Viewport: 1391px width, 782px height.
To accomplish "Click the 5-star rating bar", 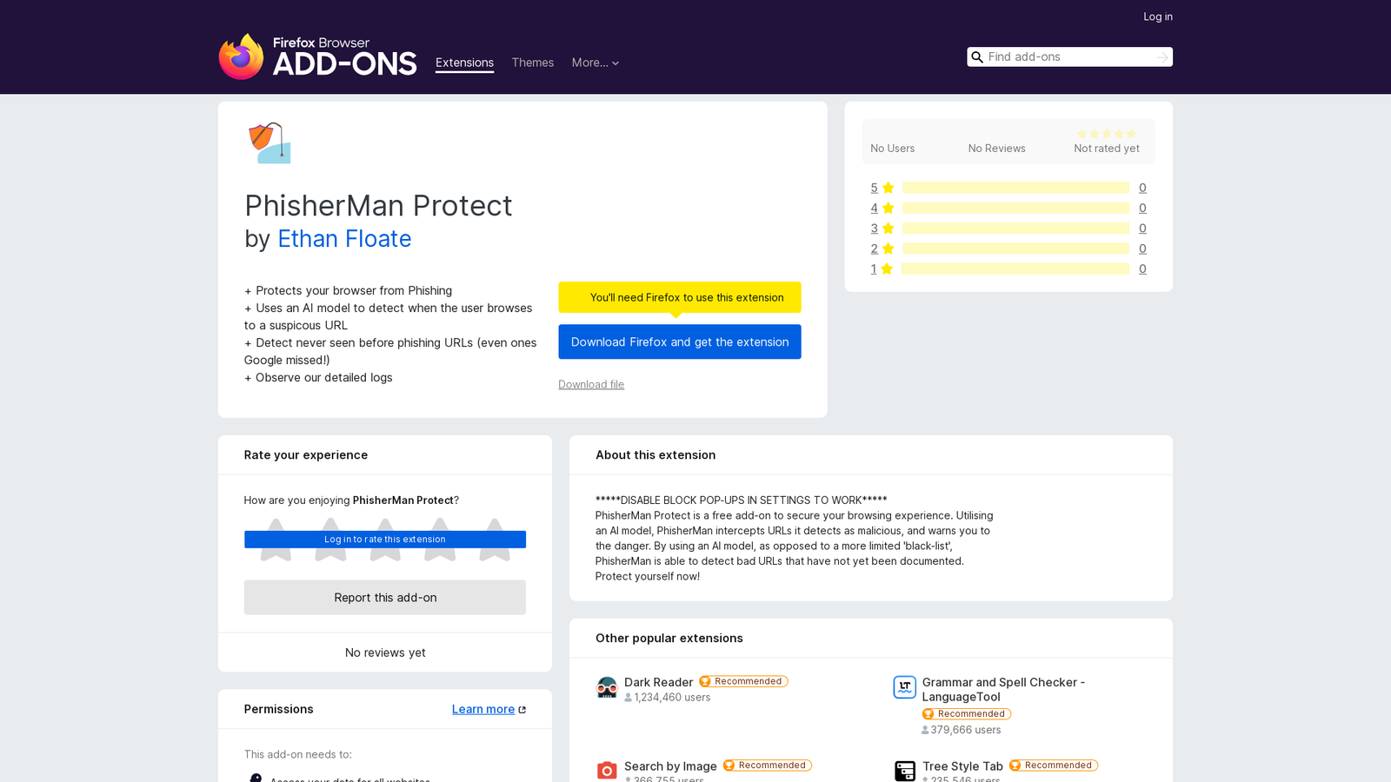I will click(1015, 188).
